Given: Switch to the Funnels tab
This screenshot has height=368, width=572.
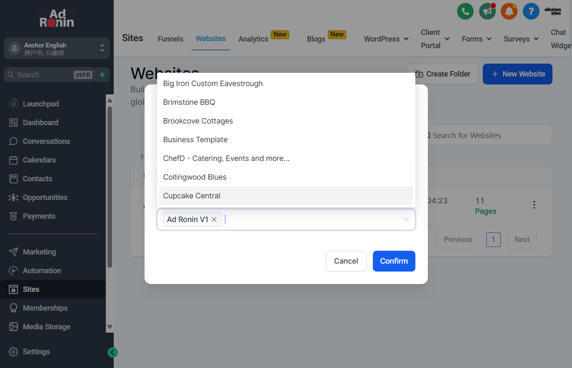Looking at the screenshot, I should 170,39.
